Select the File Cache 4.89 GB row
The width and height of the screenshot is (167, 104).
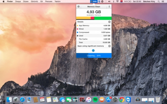coord(94,39)
